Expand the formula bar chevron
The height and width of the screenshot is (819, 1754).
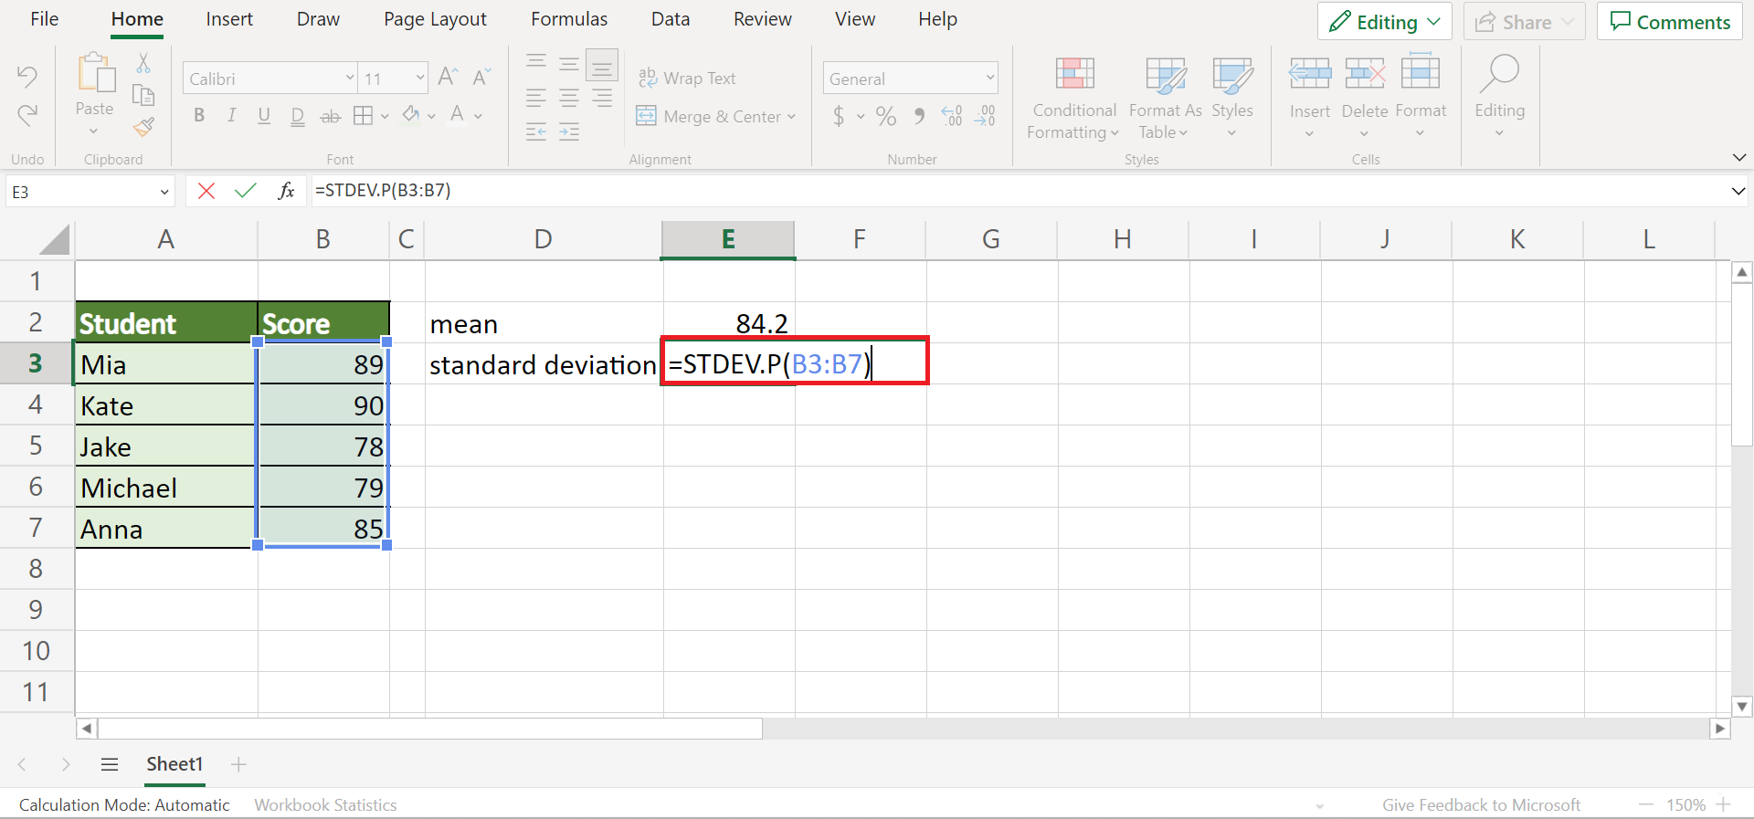[1738, 192]
